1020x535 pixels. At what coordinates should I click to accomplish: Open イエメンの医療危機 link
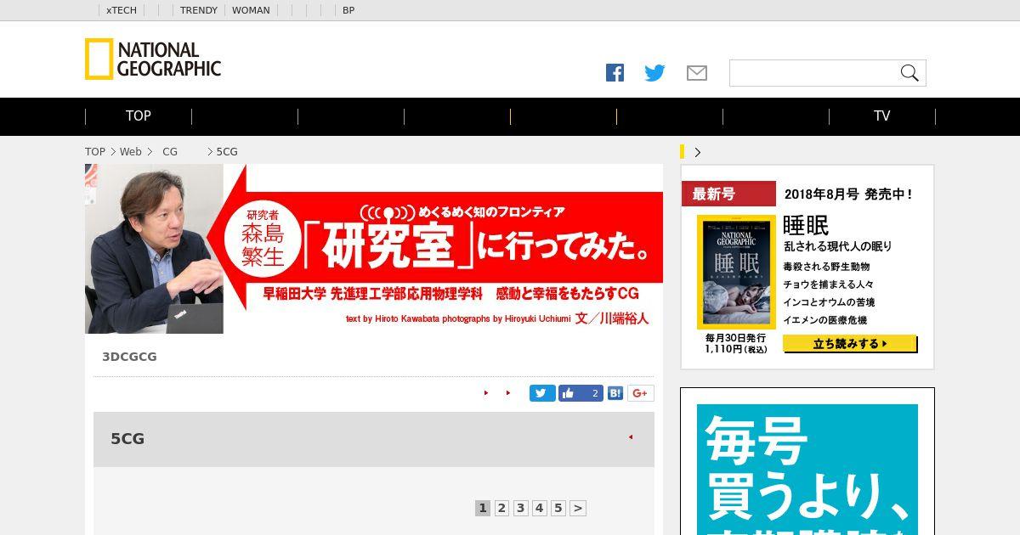[824, 320]
